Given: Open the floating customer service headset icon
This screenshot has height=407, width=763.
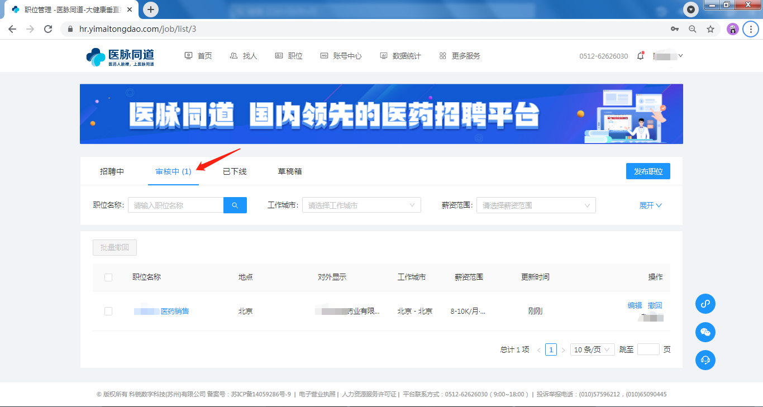Looking at the screenshot, I should point(705,360).
